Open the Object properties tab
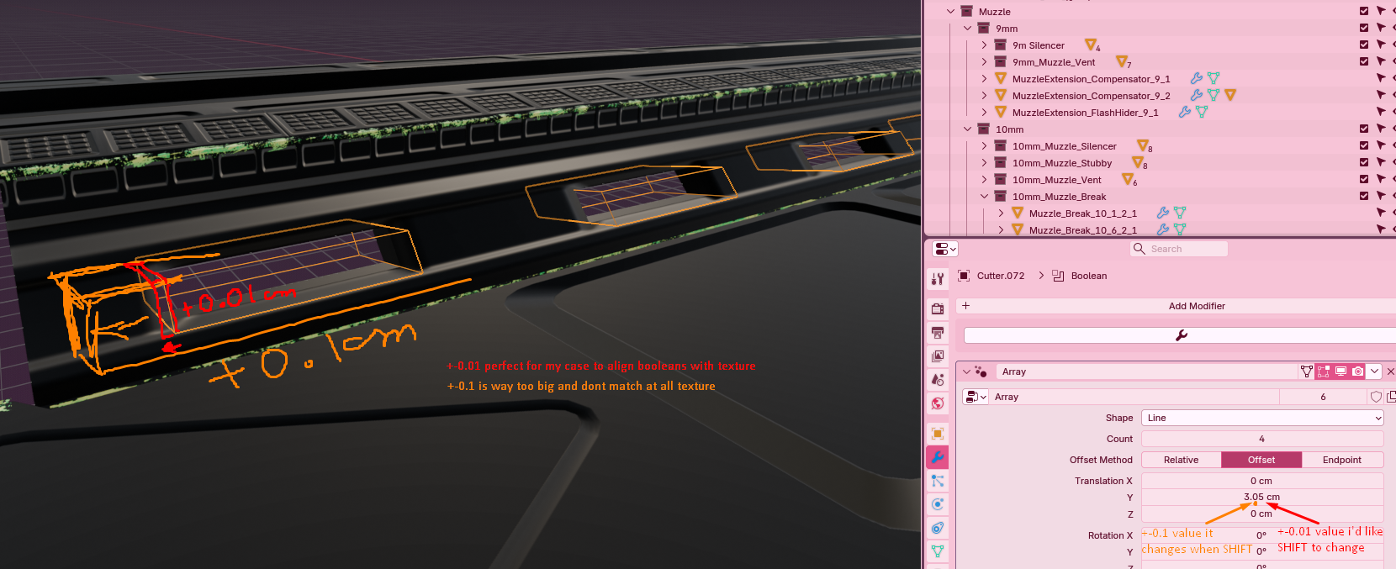1396x569 pixels. pyautogui.click(x=938, y=434)
